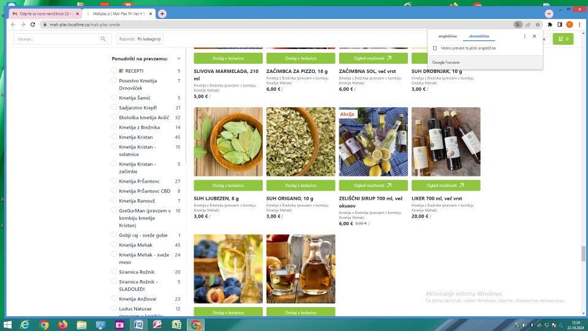Open the Windows Start menu

pyautogui.click(x=7, y=325)
